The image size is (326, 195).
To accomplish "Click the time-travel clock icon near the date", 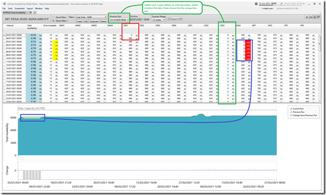I will [x=256, y=4].
